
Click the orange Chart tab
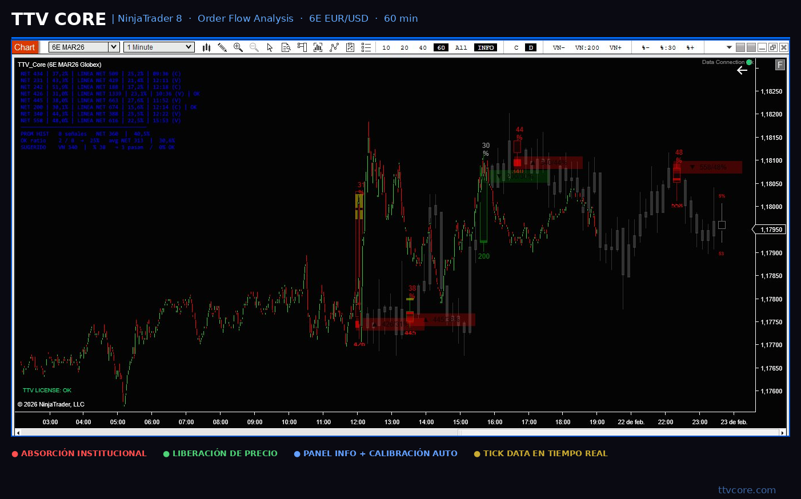coord(25,47)
